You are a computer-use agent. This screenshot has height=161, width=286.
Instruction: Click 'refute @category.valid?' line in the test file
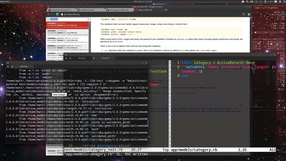tap(107, 145)
